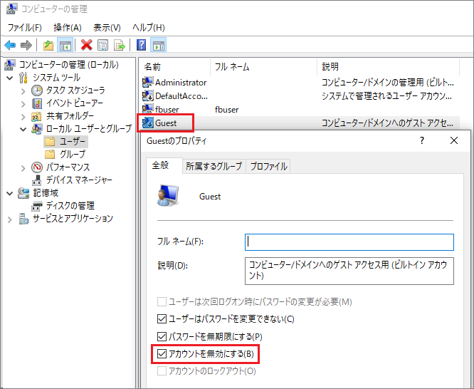Click the blue Back arrow in toolbar
This screenshot has width=474, height=389.
(10, 46)
